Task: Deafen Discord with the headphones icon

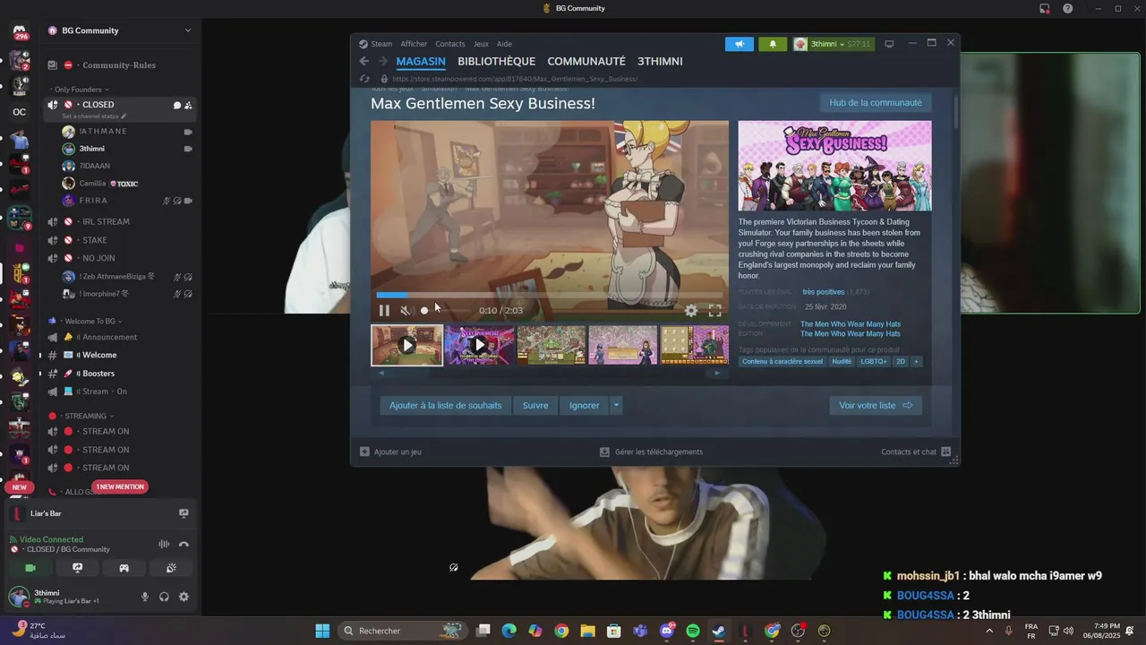Action: pos(164,597)
